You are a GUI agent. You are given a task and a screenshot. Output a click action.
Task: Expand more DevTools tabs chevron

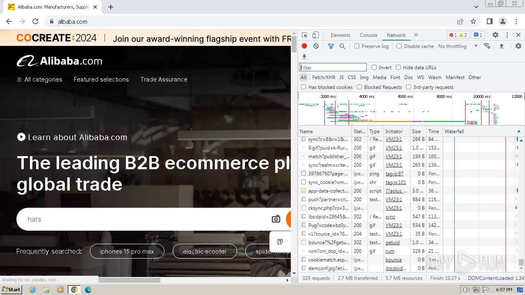(x=416, y=35)
